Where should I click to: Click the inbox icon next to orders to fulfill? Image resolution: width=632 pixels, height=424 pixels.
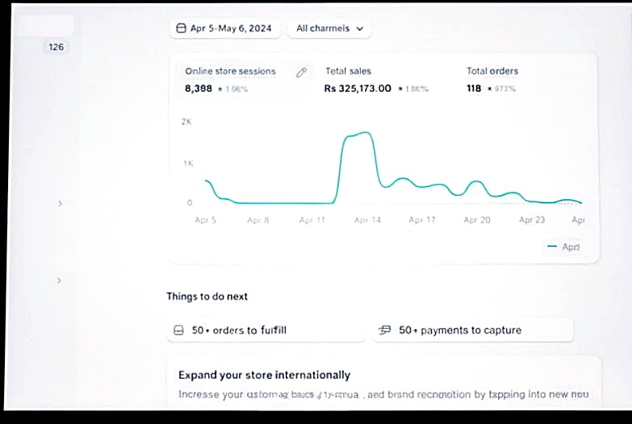(x=179, y=330)
